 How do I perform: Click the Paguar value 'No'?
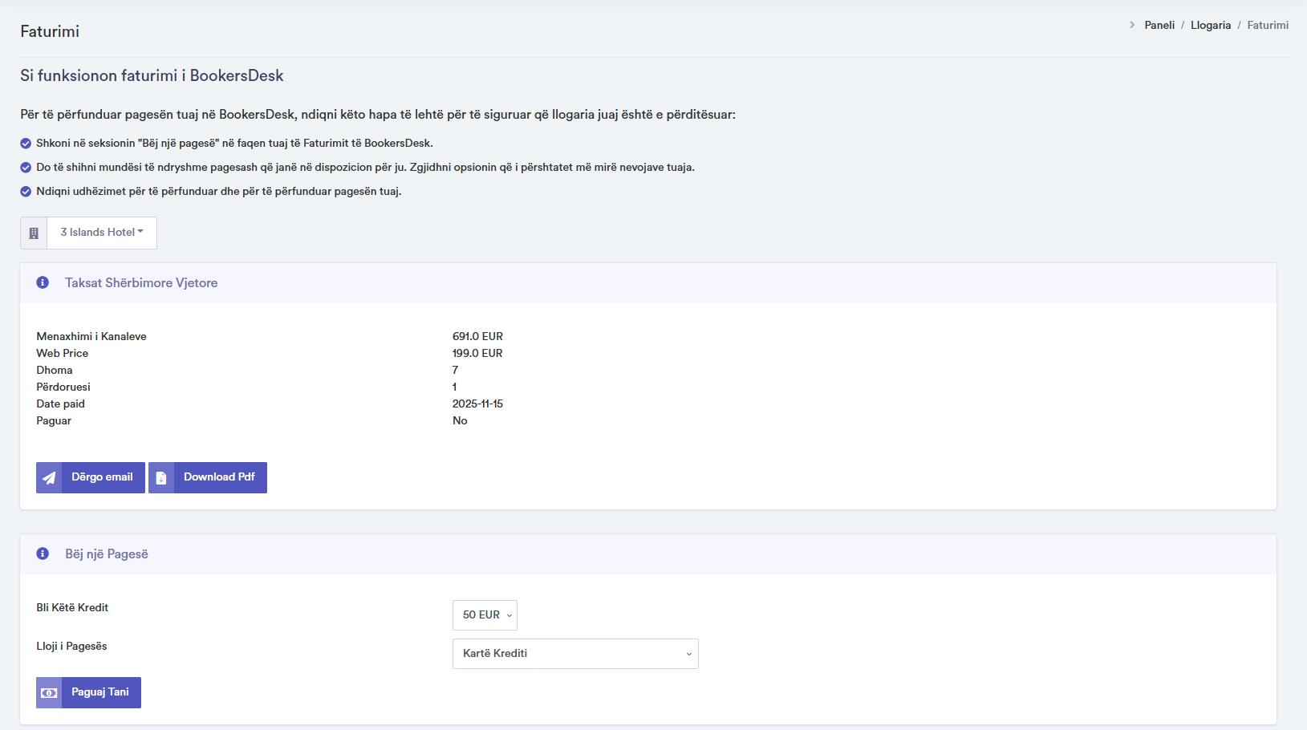(460, 420)
